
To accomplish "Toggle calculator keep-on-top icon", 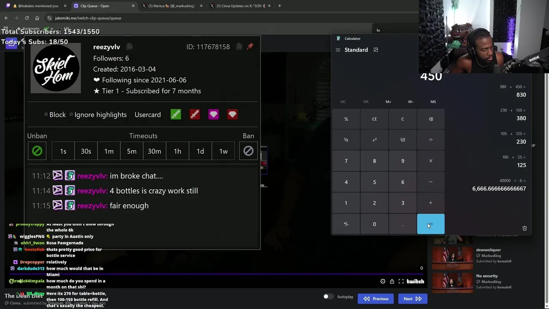I will point(376,50).
